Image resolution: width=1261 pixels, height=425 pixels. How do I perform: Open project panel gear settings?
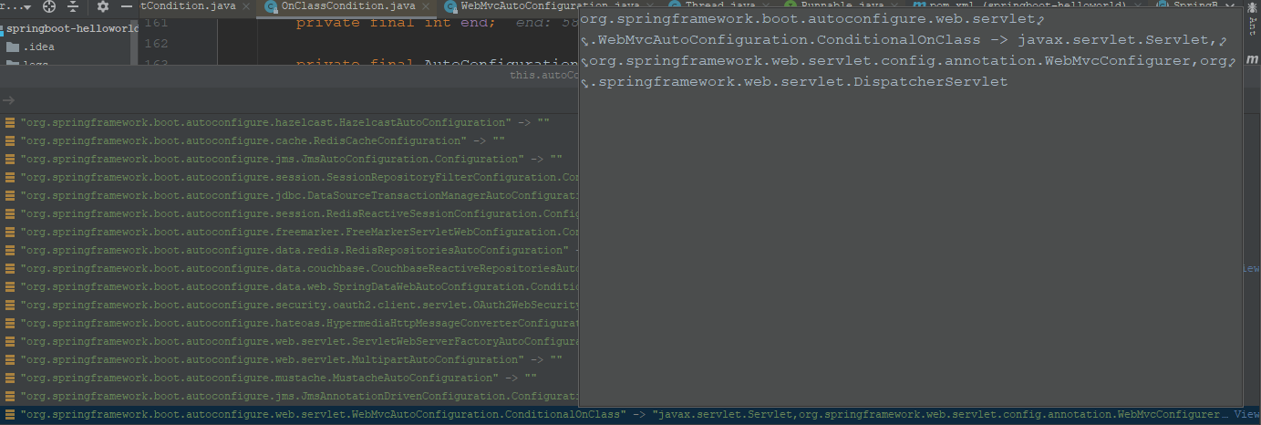[x=102, y=6]
